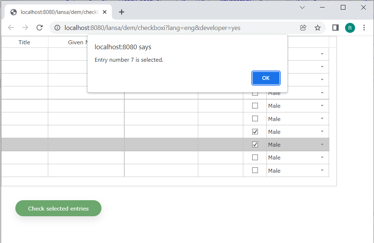Open the Male dropdown in the bottom row

click(321, 171)
